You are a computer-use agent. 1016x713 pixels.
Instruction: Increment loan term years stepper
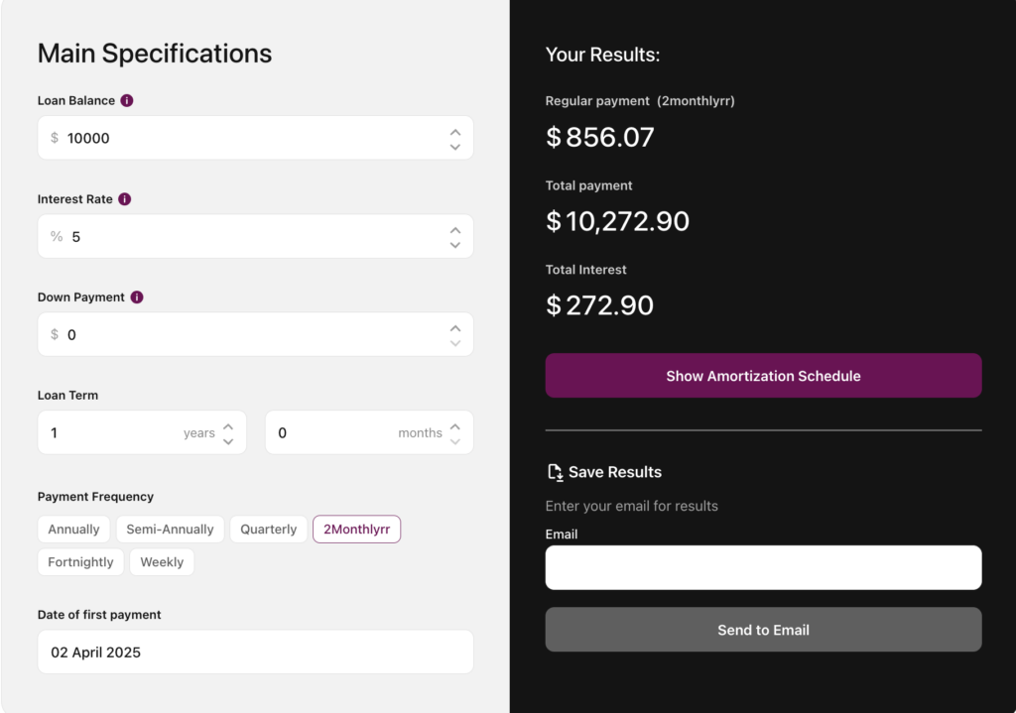(228, 426)
